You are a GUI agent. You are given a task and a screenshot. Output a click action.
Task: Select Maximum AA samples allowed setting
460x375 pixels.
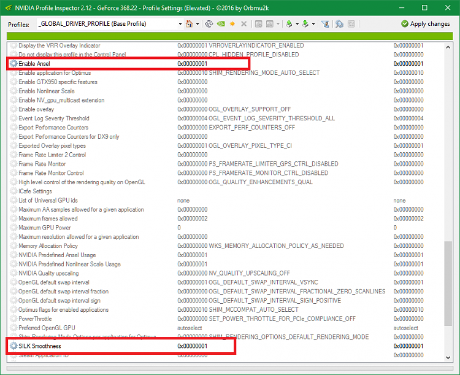(226, 209)
